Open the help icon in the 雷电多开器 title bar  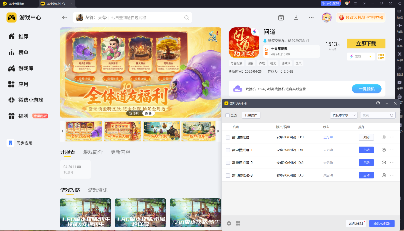[378, 103]
